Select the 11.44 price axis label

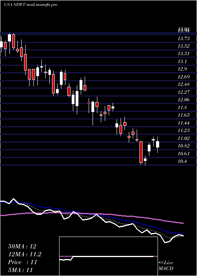pyautogui.click(x=184, y=123)
